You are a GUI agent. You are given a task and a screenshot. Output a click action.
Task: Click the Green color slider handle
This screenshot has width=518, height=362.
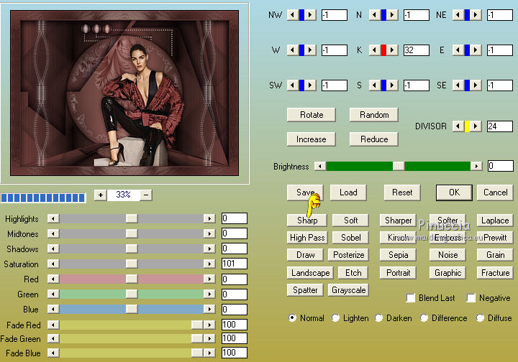coord(132,294)
